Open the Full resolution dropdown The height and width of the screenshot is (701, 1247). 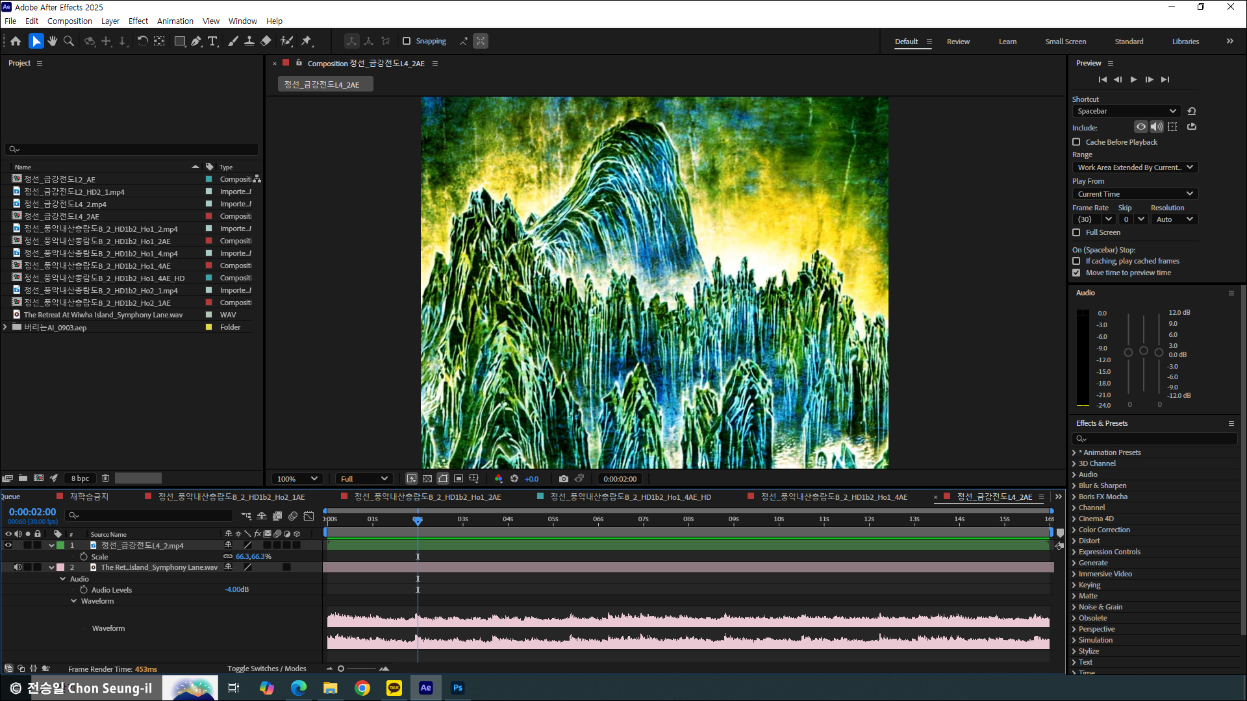coord(364,478)
